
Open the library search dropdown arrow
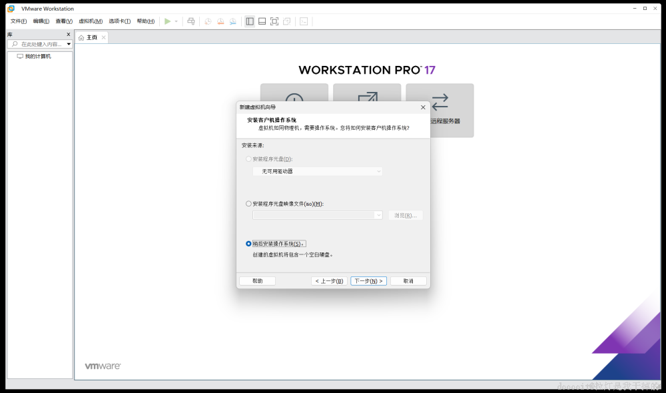69,44
